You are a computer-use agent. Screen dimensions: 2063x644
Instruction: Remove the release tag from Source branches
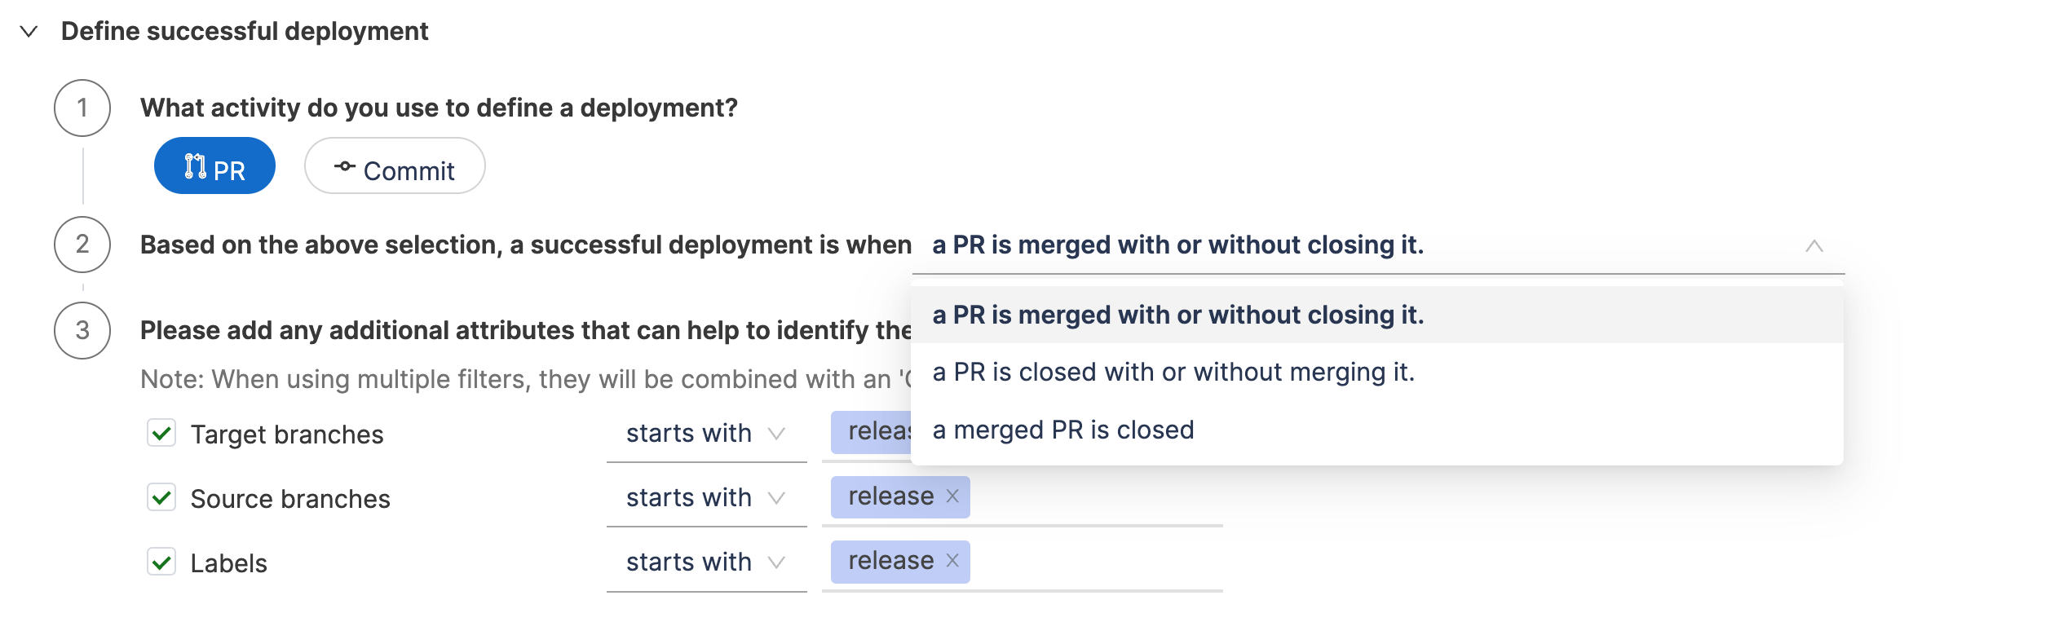coord(952,496)
